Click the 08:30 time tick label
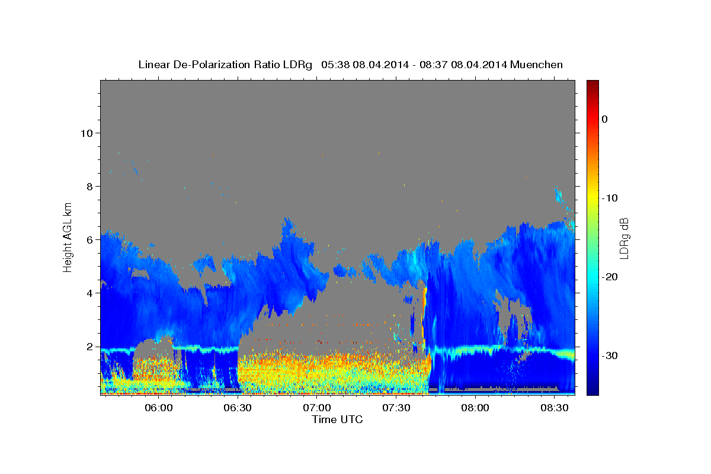This screenshot has height=474, width=711. (555, 408)
